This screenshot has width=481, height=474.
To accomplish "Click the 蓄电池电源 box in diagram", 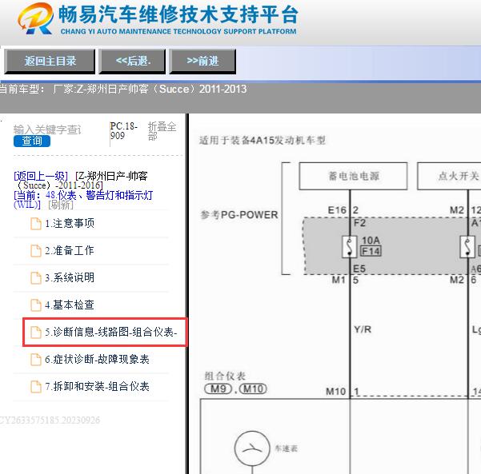I will coord(354,176).
